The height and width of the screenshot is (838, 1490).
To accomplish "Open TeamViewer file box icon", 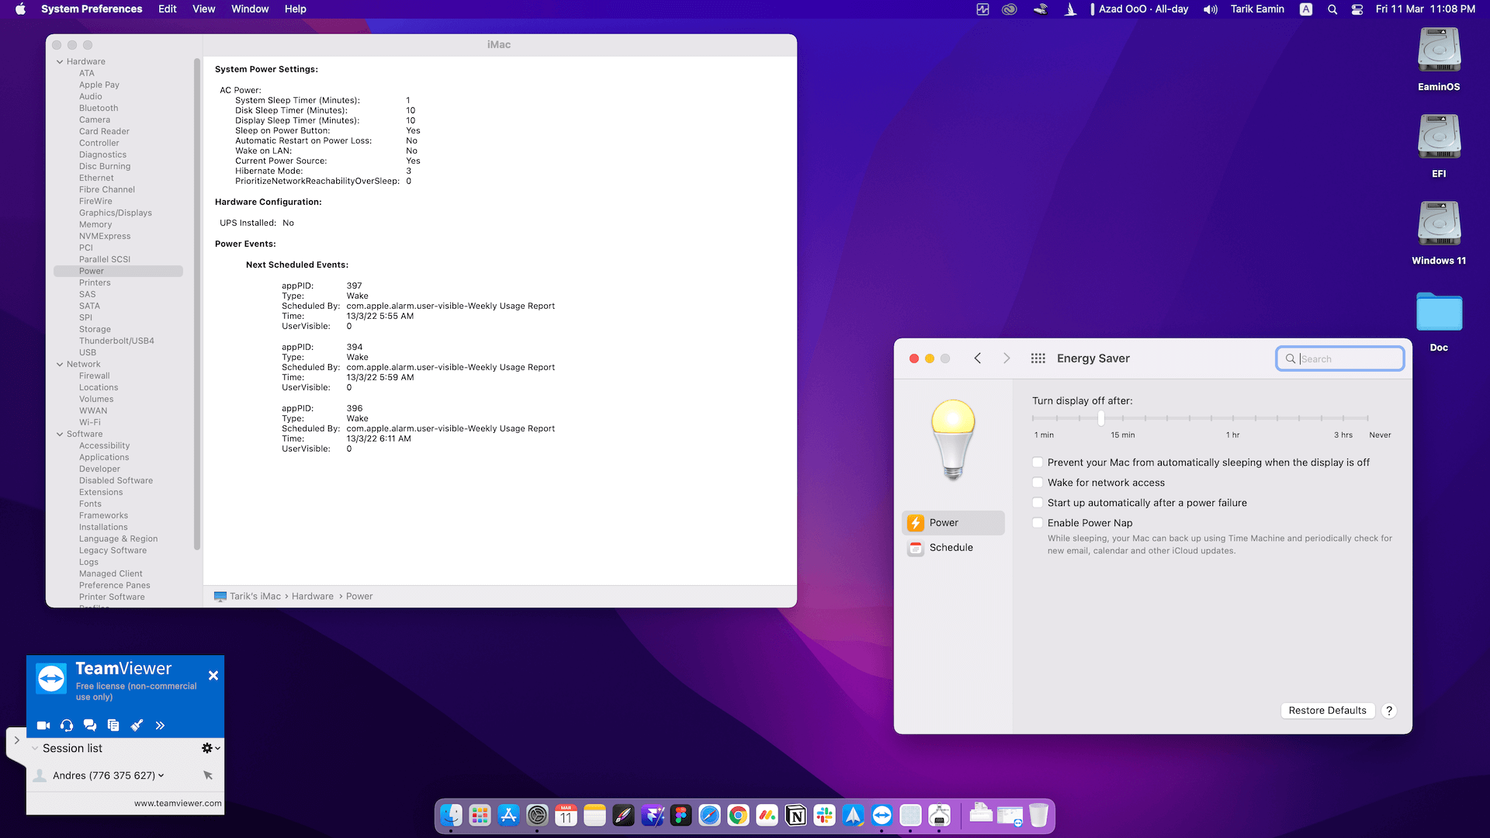I will click(113, 725).
